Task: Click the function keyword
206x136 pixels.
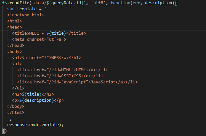Action: pos(120,3)
